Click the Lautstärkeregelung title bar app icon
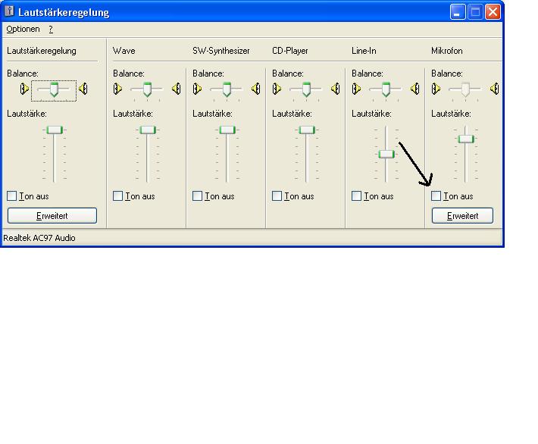This screenshot has width=538, height=444. 9,11
